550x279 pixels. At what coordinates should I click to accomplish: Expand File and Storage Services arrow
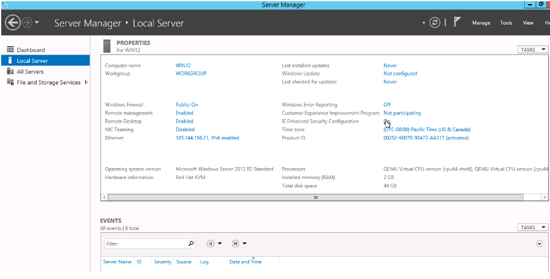coord(86,83)
